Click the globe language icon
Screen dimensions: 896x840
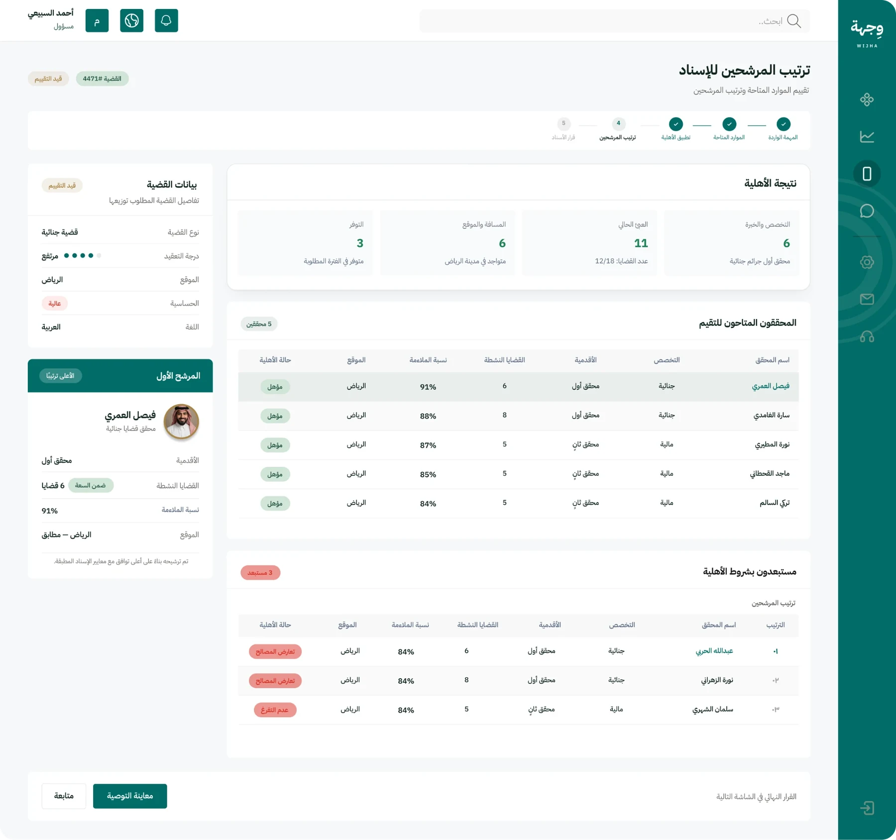[131, 20]
